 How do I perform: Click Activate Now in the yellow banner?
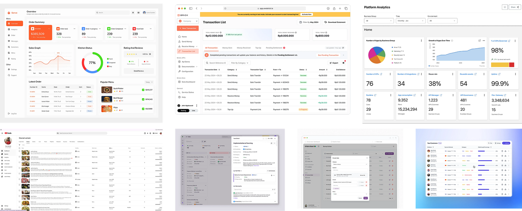pos(307,14)
